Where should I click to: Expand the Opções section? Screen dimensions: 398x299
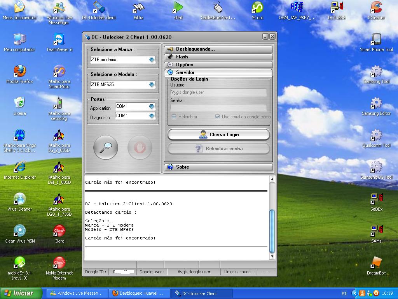click(218, 65)
